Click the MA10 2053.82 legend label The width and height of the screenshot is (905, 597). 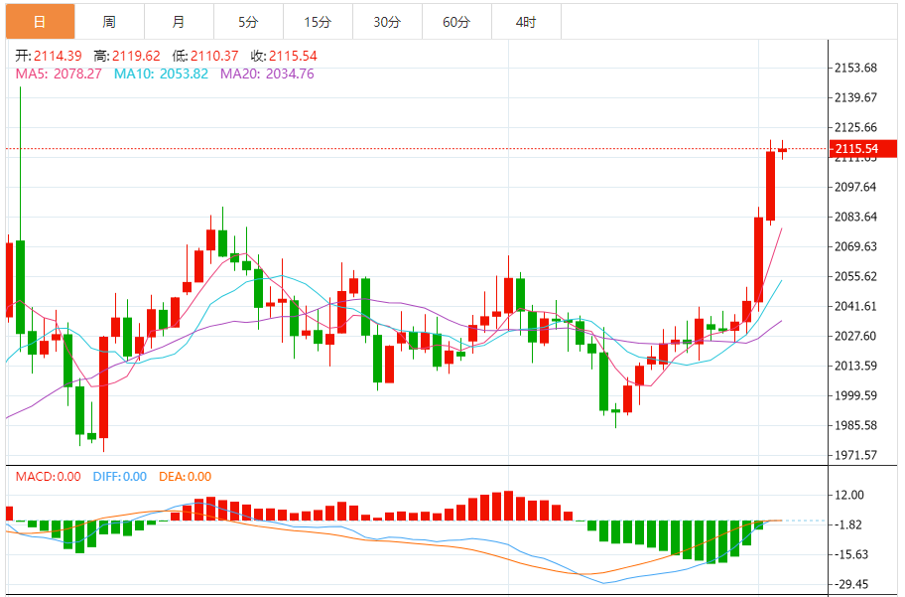point(161,74)
